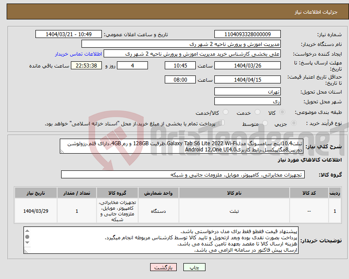The image size is (349, 279).
Task: Click the تبلت item name cell
Action: pos(234,211)
